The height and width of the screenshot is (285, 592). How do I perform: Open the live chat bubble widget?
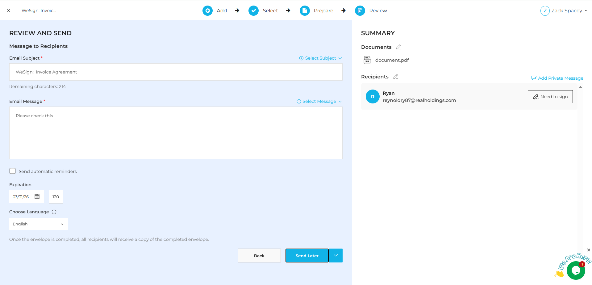[575, 270]
